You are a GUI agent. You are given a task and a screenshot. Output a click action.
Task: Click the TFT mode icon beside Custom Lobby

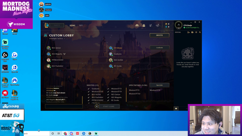(x=45, y=35)
